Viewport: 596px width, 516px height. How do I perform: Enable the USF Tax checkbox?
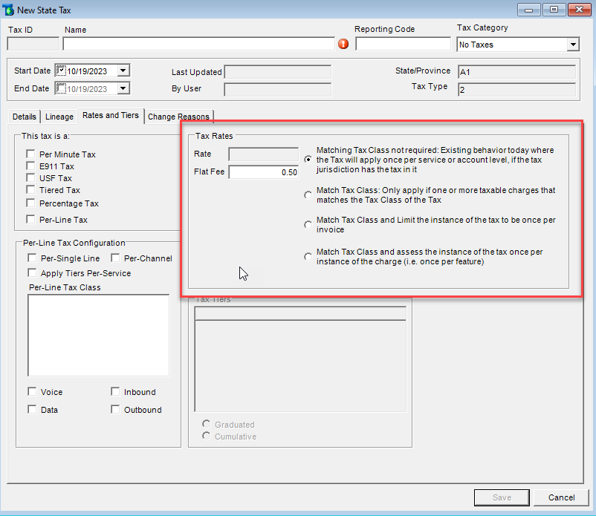30,178
